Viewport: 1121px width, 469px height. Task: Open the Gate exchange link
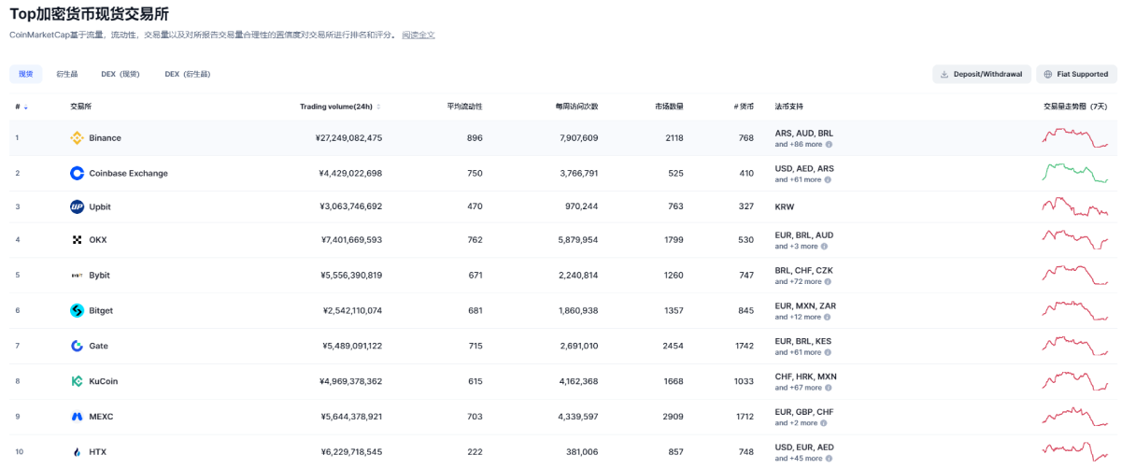[x=99, y=346]
